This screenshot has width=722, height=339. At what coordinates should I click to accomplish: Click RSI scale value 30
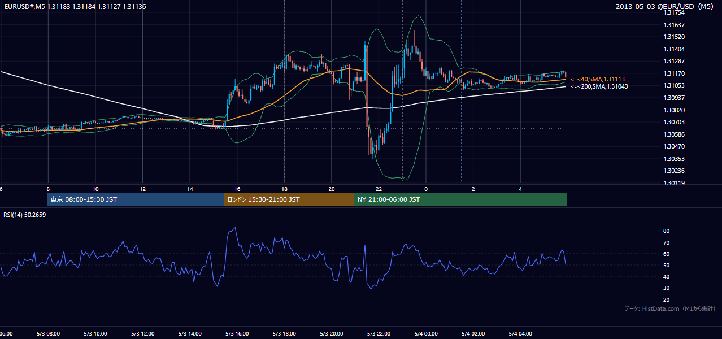point(666,288)
